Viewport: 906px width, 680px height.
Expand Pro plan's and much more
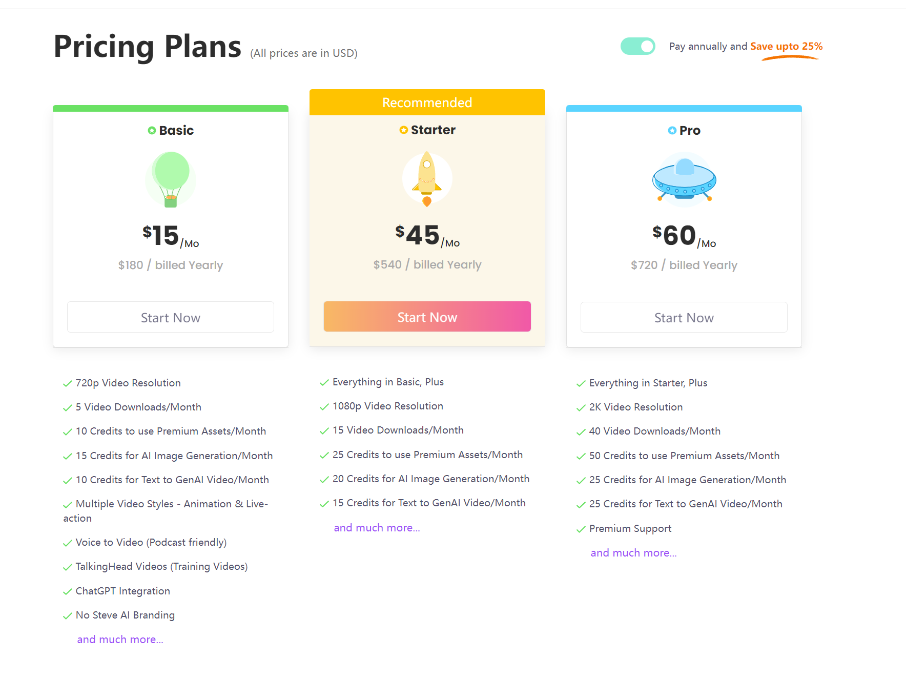tap(633, 553)
